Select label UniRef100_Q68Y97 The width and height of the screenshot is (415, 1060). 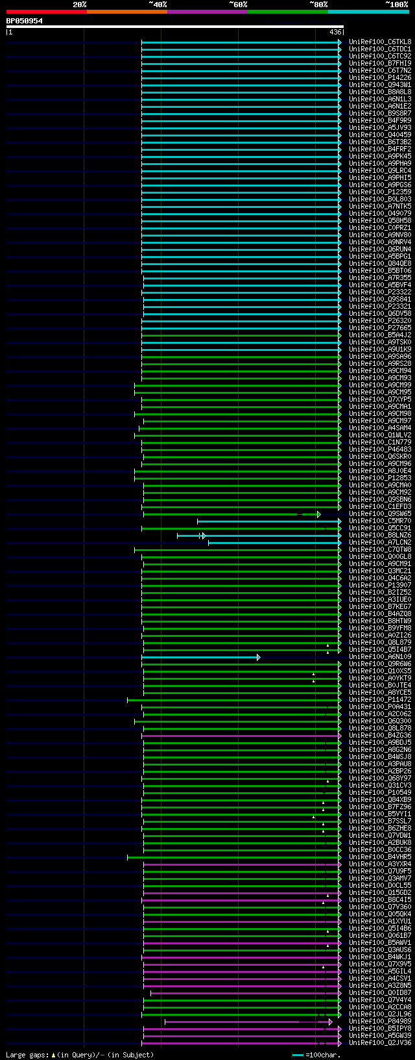point(380,779)
